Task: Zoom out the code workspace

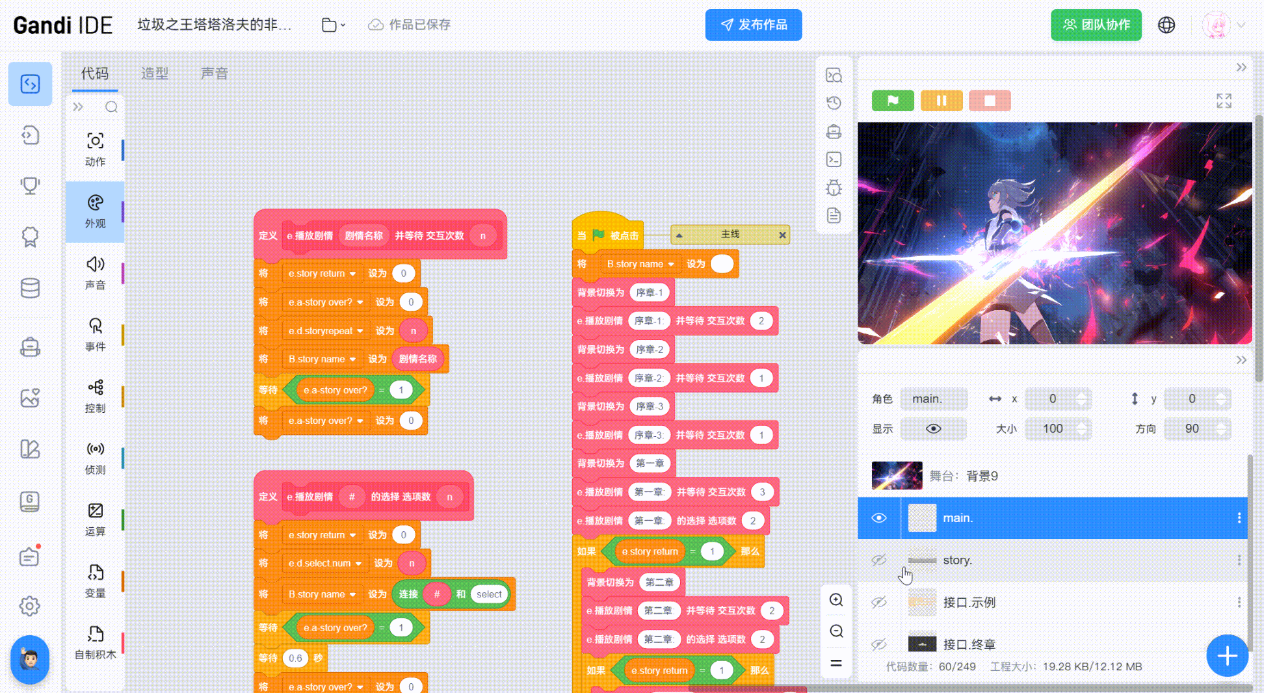Action: 836,631
